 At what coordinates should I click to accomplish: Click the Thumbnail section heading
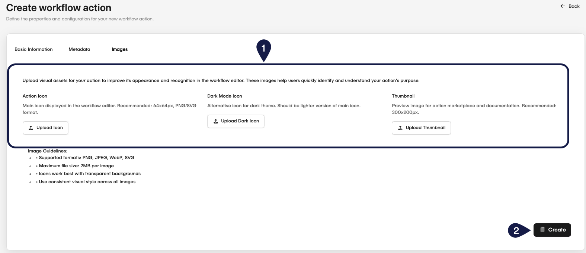coord(403,96)
